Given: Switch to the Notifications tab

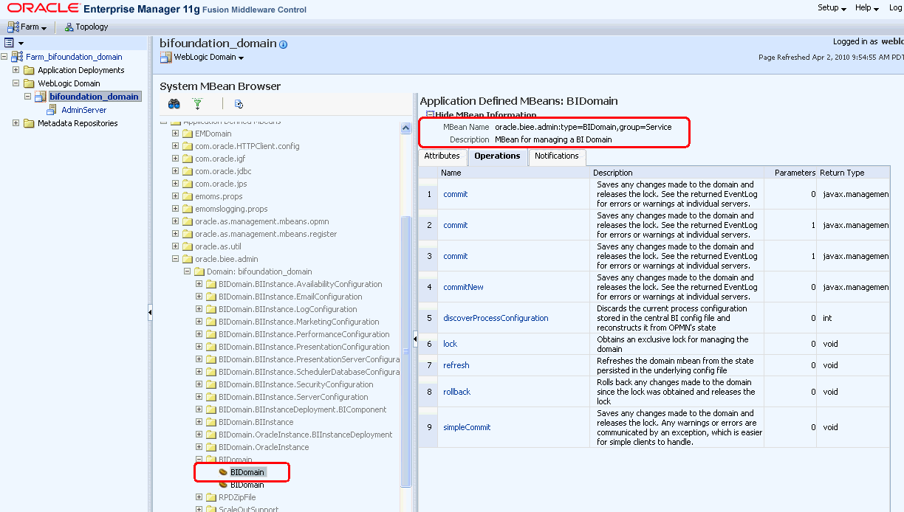Looking at the screenshot, I should point(557,156).
